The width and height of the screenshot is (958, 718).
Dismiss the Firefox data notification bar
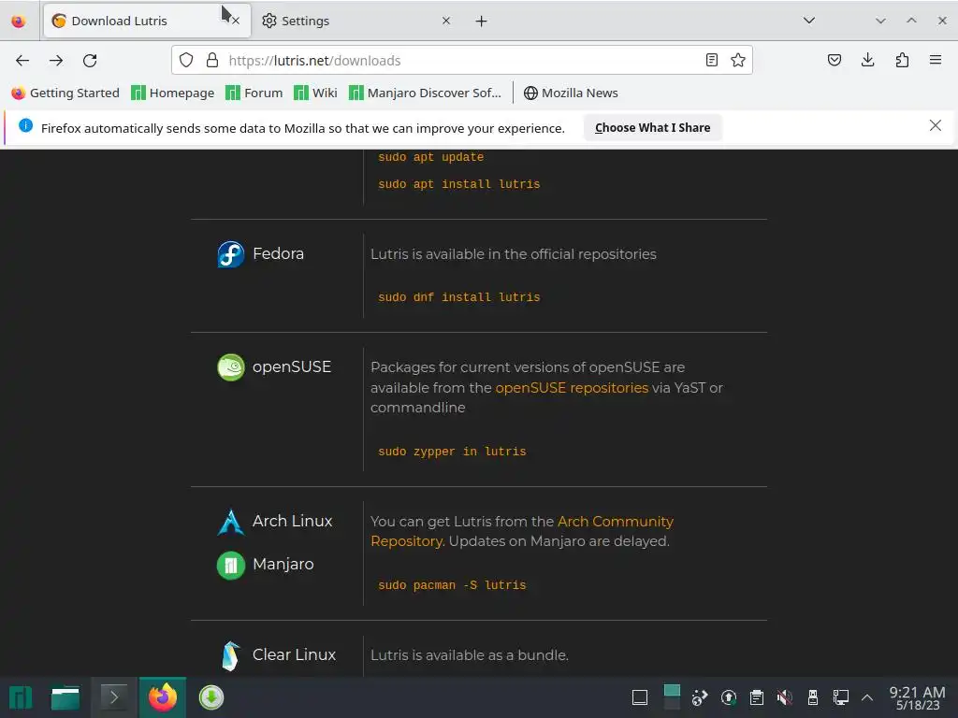[935, 126]
